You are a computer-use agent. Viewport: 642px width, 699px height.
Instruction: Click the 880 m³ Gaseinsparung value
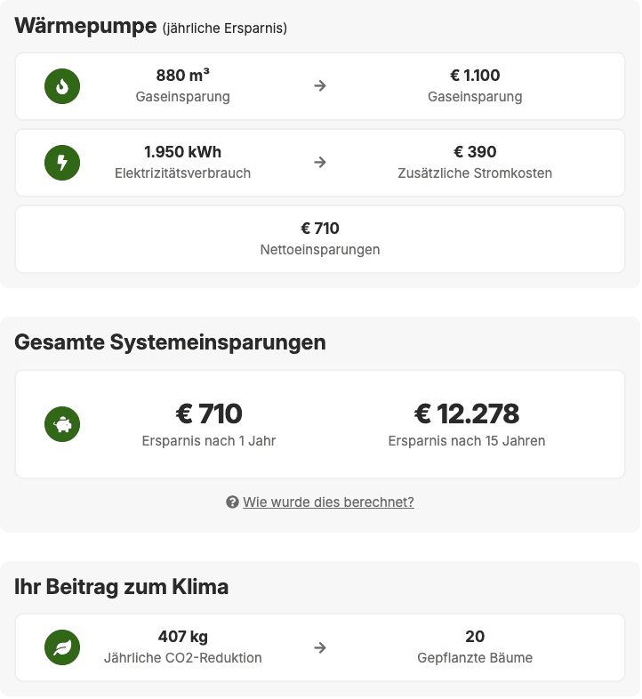pos(182,76)
